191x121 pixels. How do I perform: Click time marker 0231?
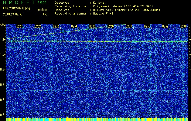[x=19, y=26]
